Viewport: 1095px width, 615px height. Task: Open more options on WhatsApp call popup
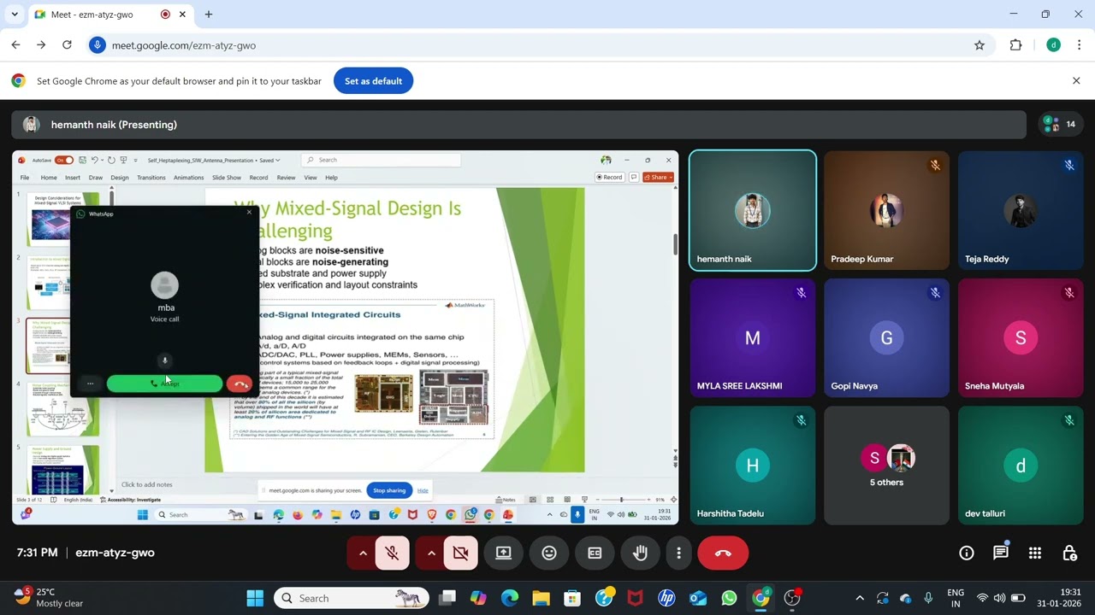coord(90,384)
